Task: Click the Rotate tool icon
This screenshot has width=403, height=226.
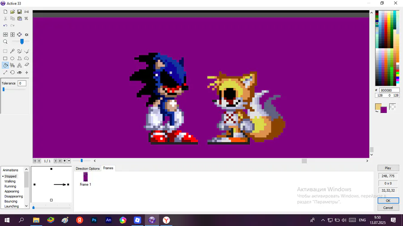Action: pos(13,72)
